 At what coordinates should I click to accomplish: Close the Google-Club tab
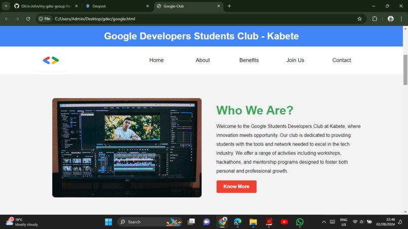[218, 6]
